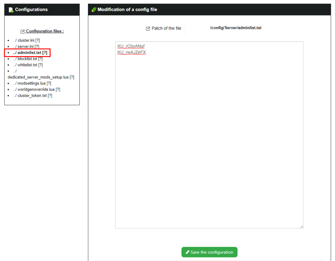Click the text area resize handle

click(301, 227)
